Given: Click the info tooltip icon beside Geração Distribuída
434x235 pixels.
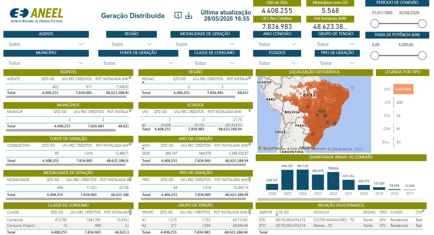Looking at the screenshot, I should tap(178, 15).
